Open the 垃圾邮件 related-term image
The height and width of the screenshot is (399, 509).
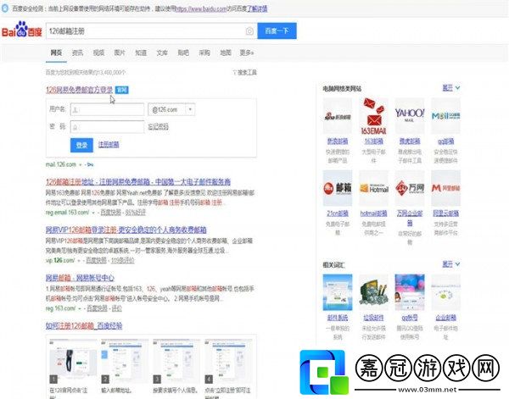point(373,292)
